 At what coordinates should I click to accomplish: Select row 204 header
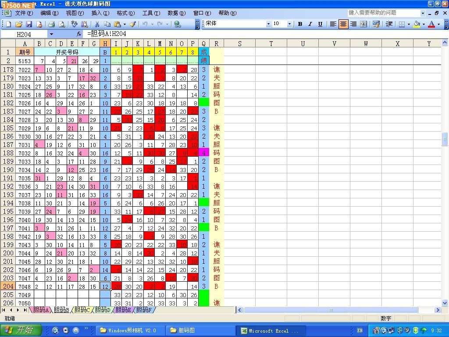pyautogui.click(x=8, y=286)
